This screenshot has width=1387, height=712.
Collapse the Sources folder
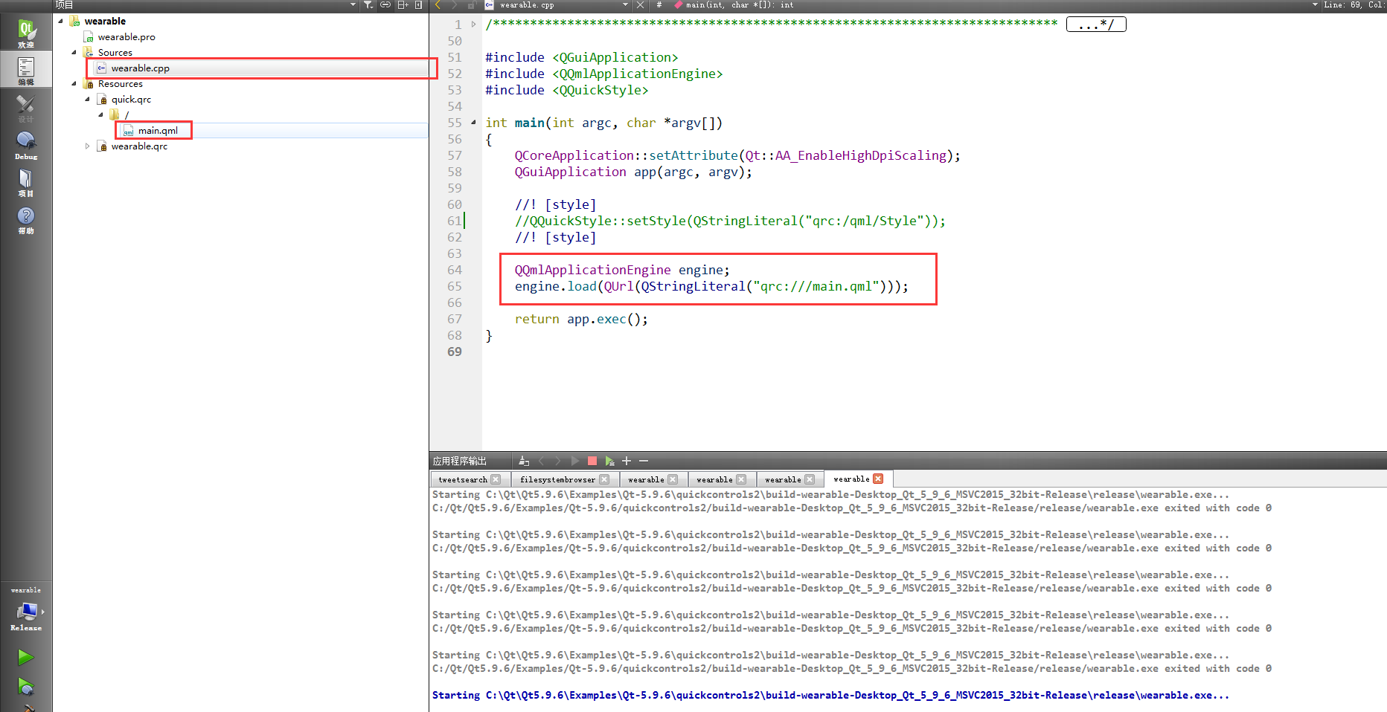pyautogui.click(x=74, y=52)
